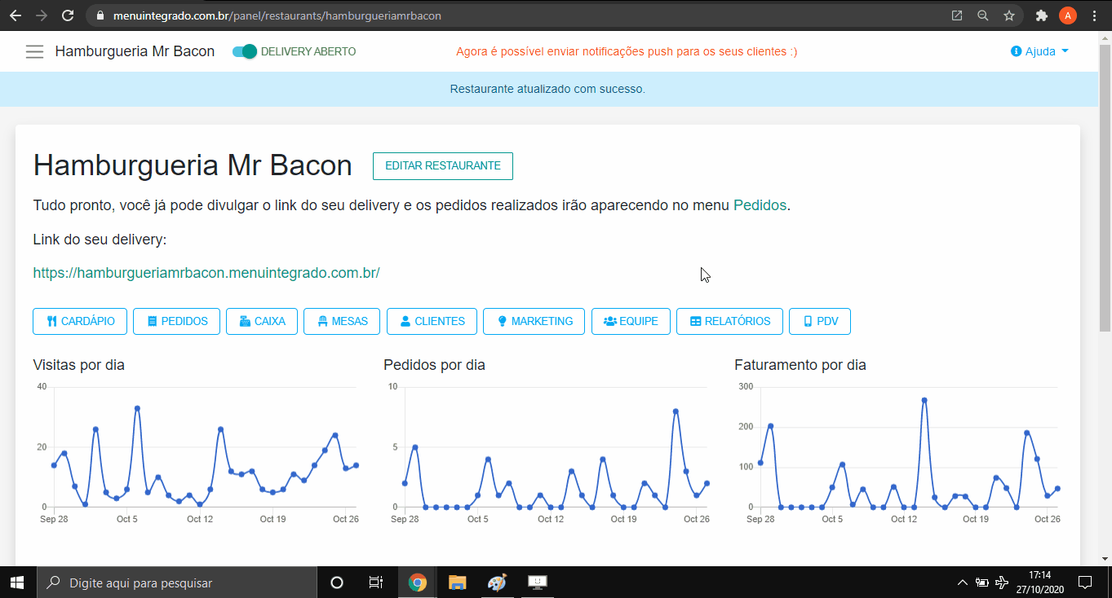Open the PDV point of sale

(x=819, y=321)
